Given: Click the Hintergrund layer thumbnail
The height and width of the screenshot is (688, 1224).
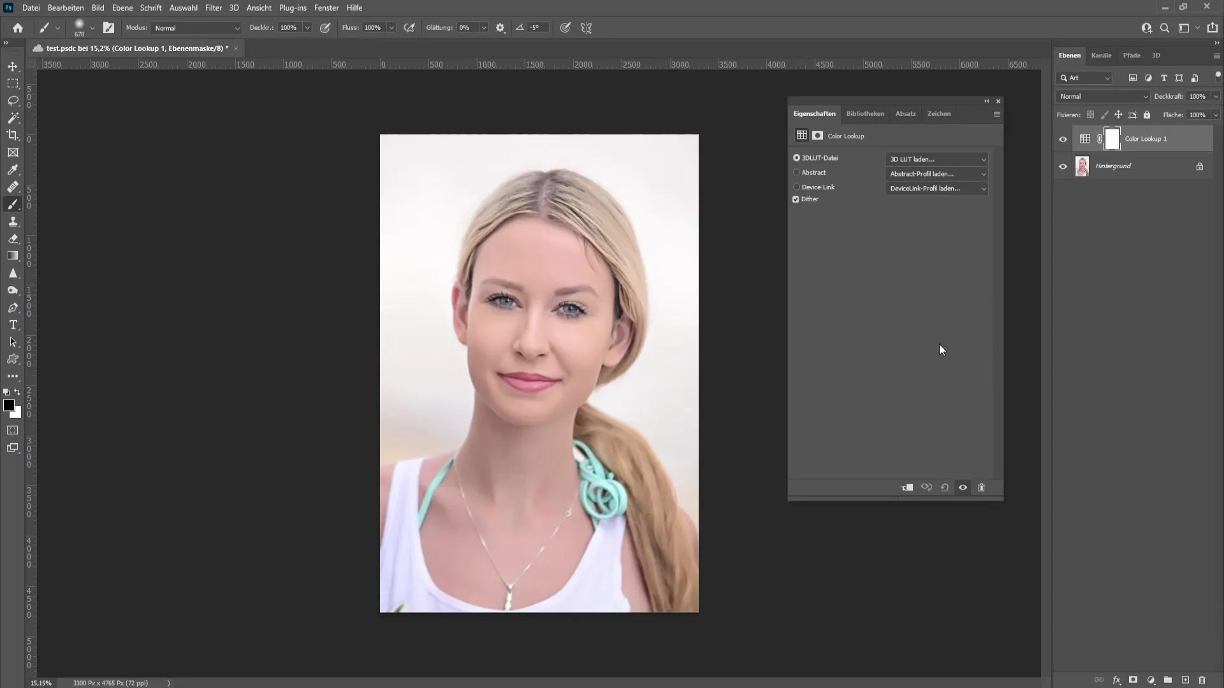Looking at the screenshot, I should (x=1082, y=166).
